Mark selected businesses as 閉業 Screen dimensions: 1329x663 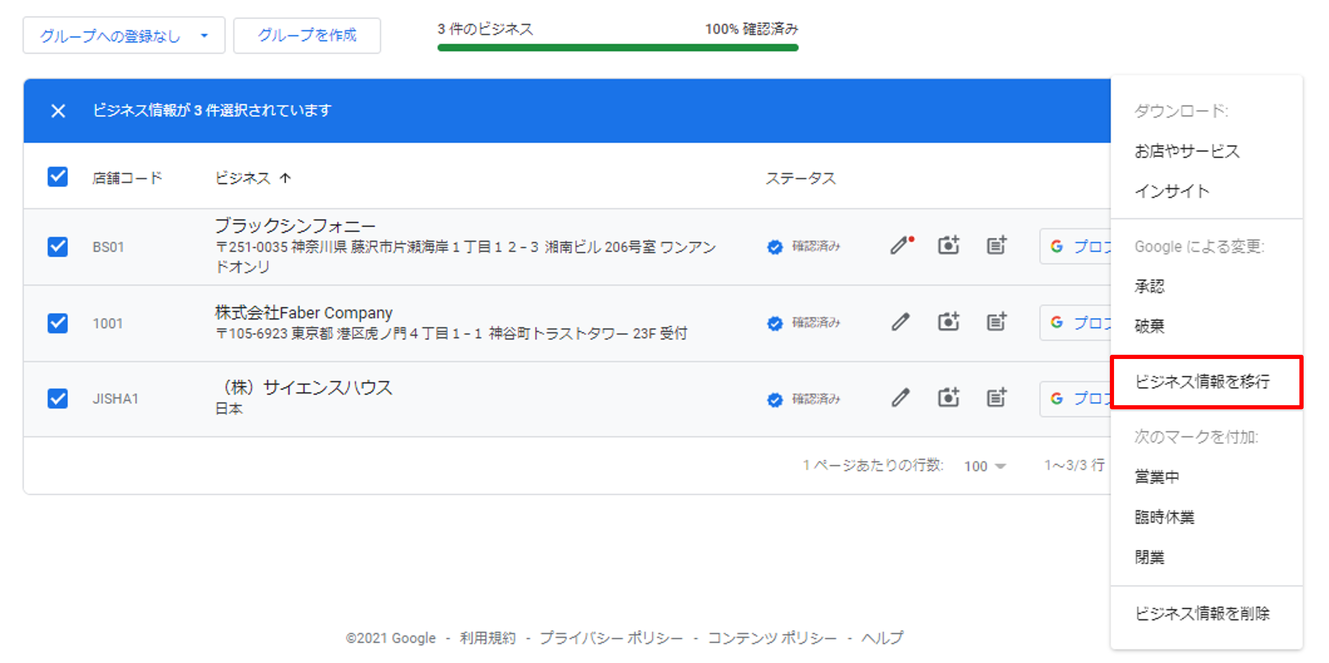pyautogui.click(x=1149, y=557)
